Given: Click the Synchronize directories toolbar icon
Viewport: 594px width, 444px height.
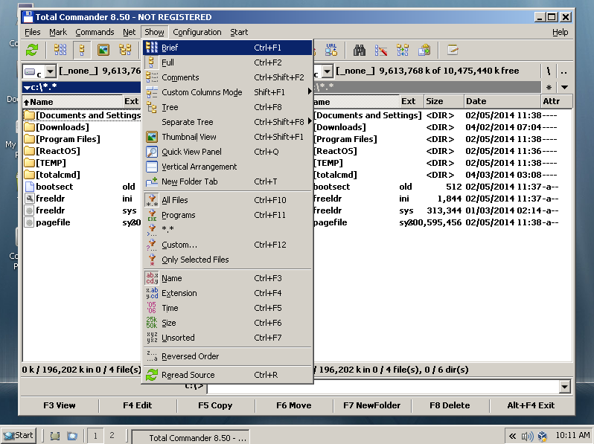Looking at the screenshot, I should (x=402, y=50).
